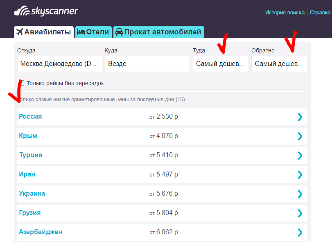332x242 pixels.
Task: Open История поиска link
Action: 285,13
